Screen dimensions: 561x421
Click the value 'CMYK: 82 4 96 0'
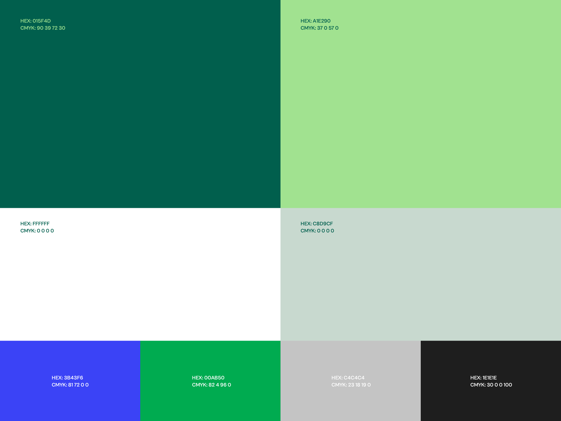tap(212, 385)
